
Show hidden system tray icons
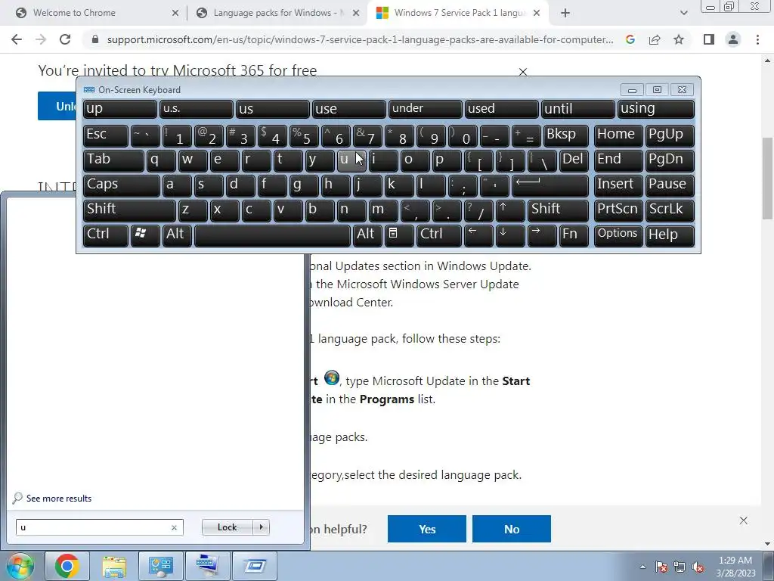642,567
